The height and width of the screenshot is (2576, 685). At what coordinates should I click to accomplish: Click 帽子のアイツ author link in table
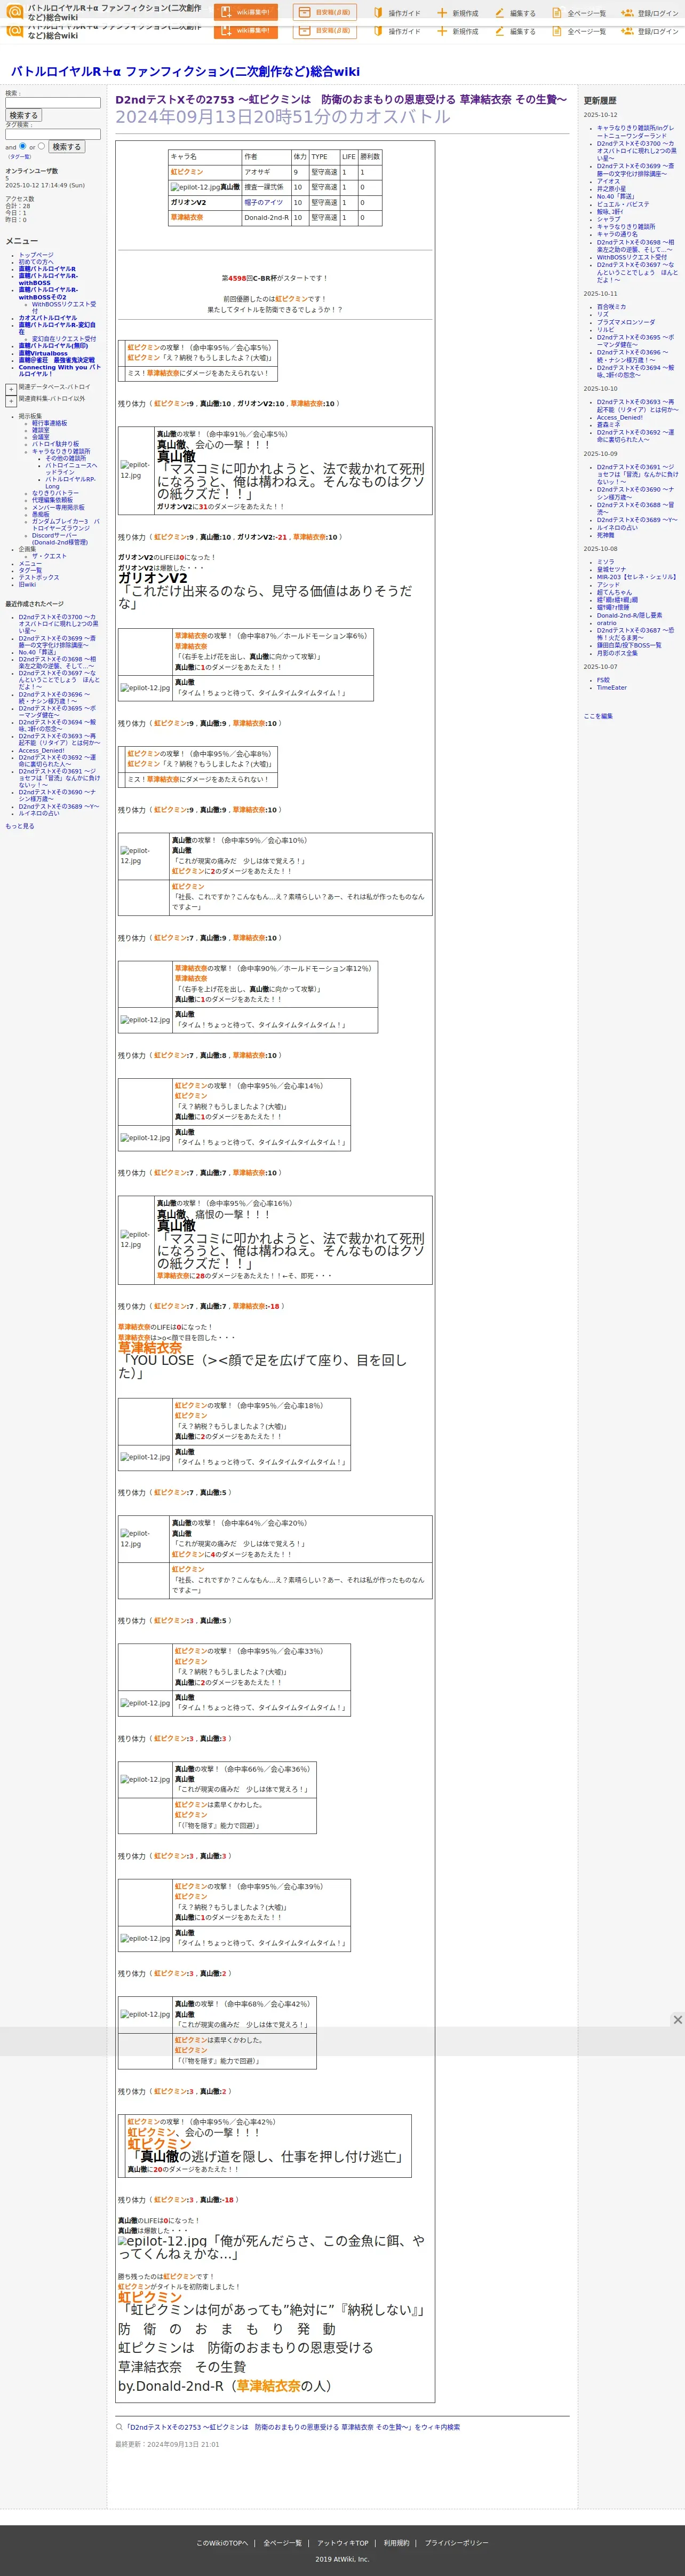[263, 202]
